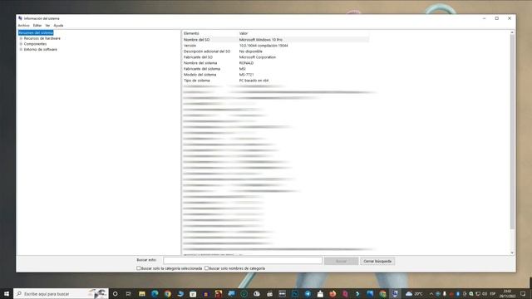Select the active System Information taskbar icon

395,293
